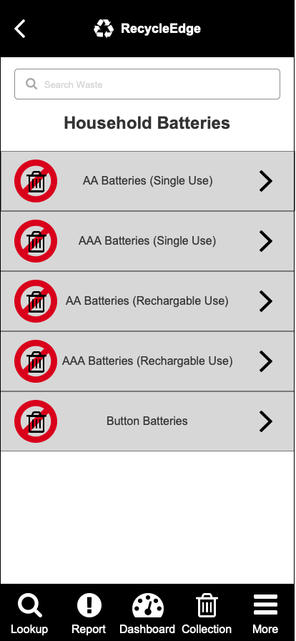
Task: Tap the RecycleEdge recycling logo
Action: point(104,29)
